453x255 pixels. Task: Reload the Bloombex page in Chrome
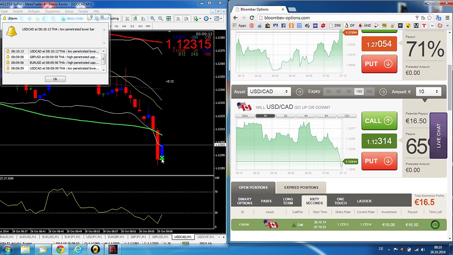click(x=252, y=18)
